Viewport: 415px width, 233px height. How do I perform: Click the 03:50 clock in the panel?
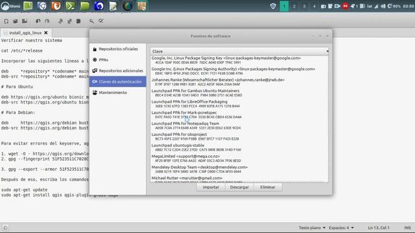click(x=409, y=6)
